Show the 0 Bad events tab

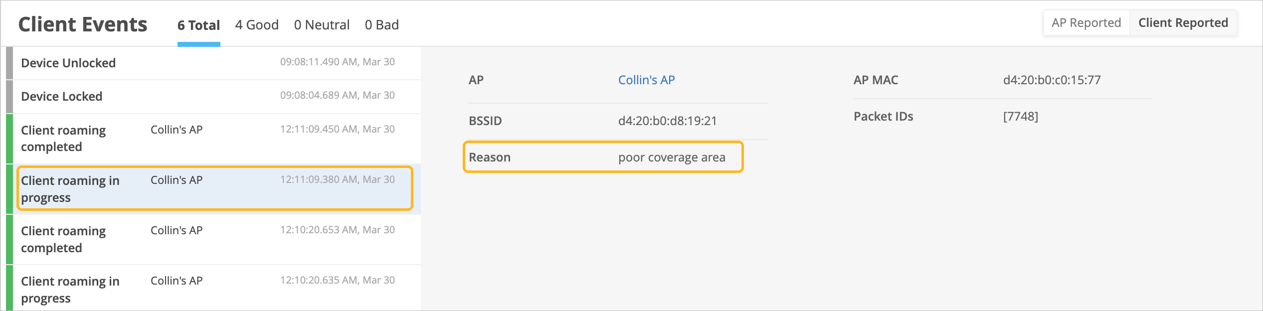(x=381, y=25)
